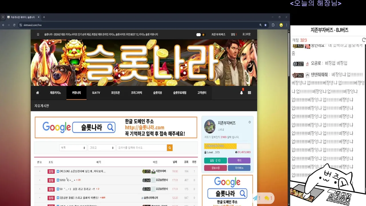Open the Chrome profile avatar
Image resolution: width=366 pixels, height=206 pixels.
click(281, 25)
